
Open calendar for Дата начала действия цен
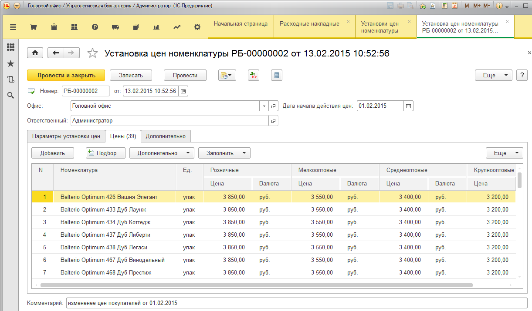pyautogui.click(x=408, y=106)
